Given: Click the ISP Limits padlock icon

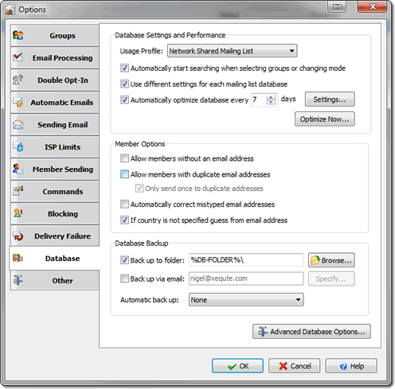Looking at the screenshot, I should [x=18, y=146].
